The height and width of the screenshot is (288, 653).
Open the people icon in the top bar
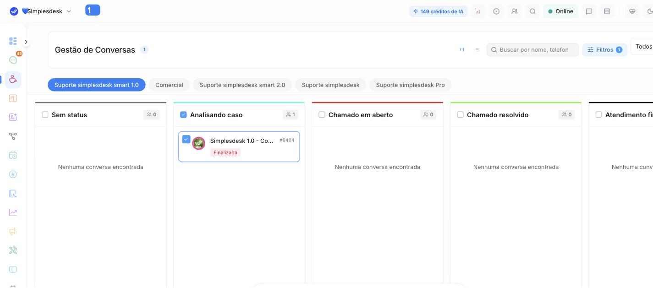(x=514, y=11)
